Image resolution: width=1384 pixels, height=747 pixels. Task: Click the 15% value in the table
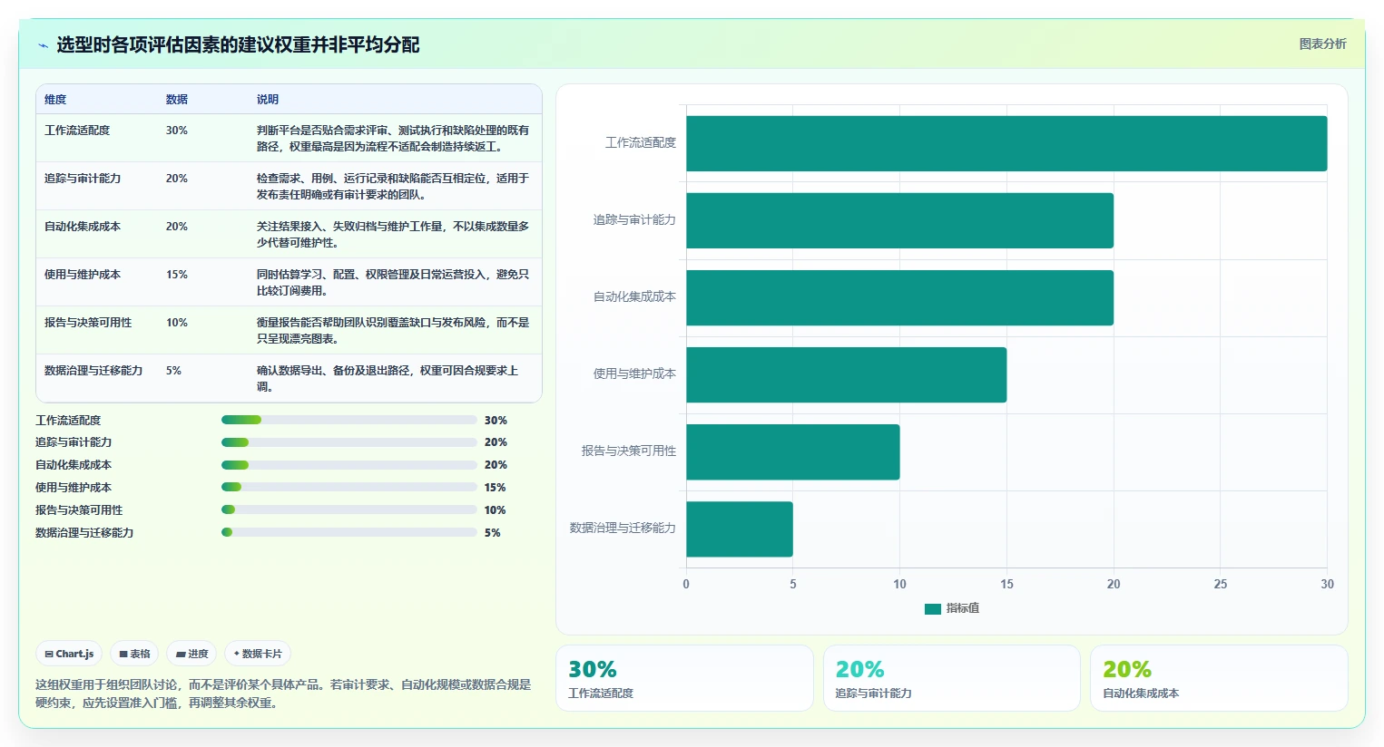[x=177, y=275]
